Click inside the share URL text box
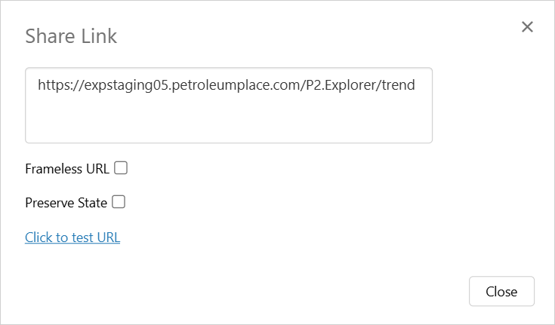 (228, 106)
